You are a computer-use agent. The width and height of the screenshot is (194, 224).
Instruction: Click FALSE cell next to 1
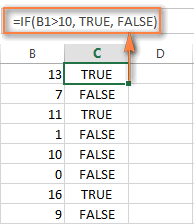(x=96, y=134)
